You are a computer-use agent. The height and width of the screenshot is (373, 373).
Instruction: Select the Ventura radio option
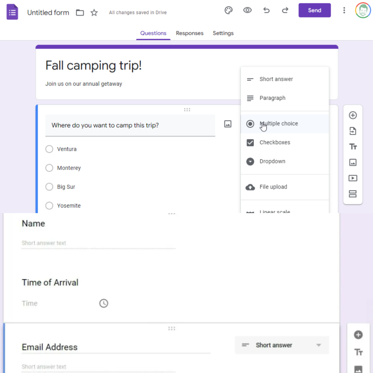(x=49, y=149)
